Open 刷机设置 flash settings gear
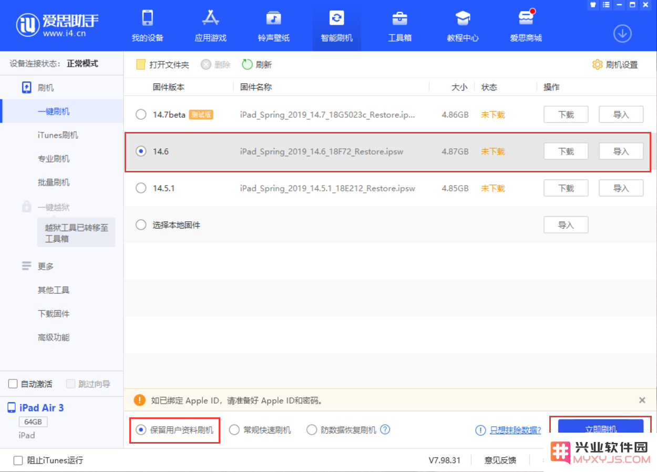 pyautogui.click(x=615, y=65)
